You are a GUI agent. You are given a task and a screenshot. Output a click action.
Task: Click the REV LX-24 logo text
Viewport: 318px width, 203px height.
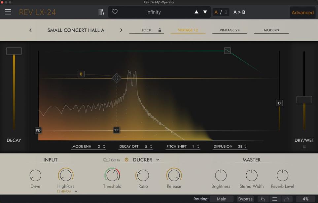(x=37, y=12)
